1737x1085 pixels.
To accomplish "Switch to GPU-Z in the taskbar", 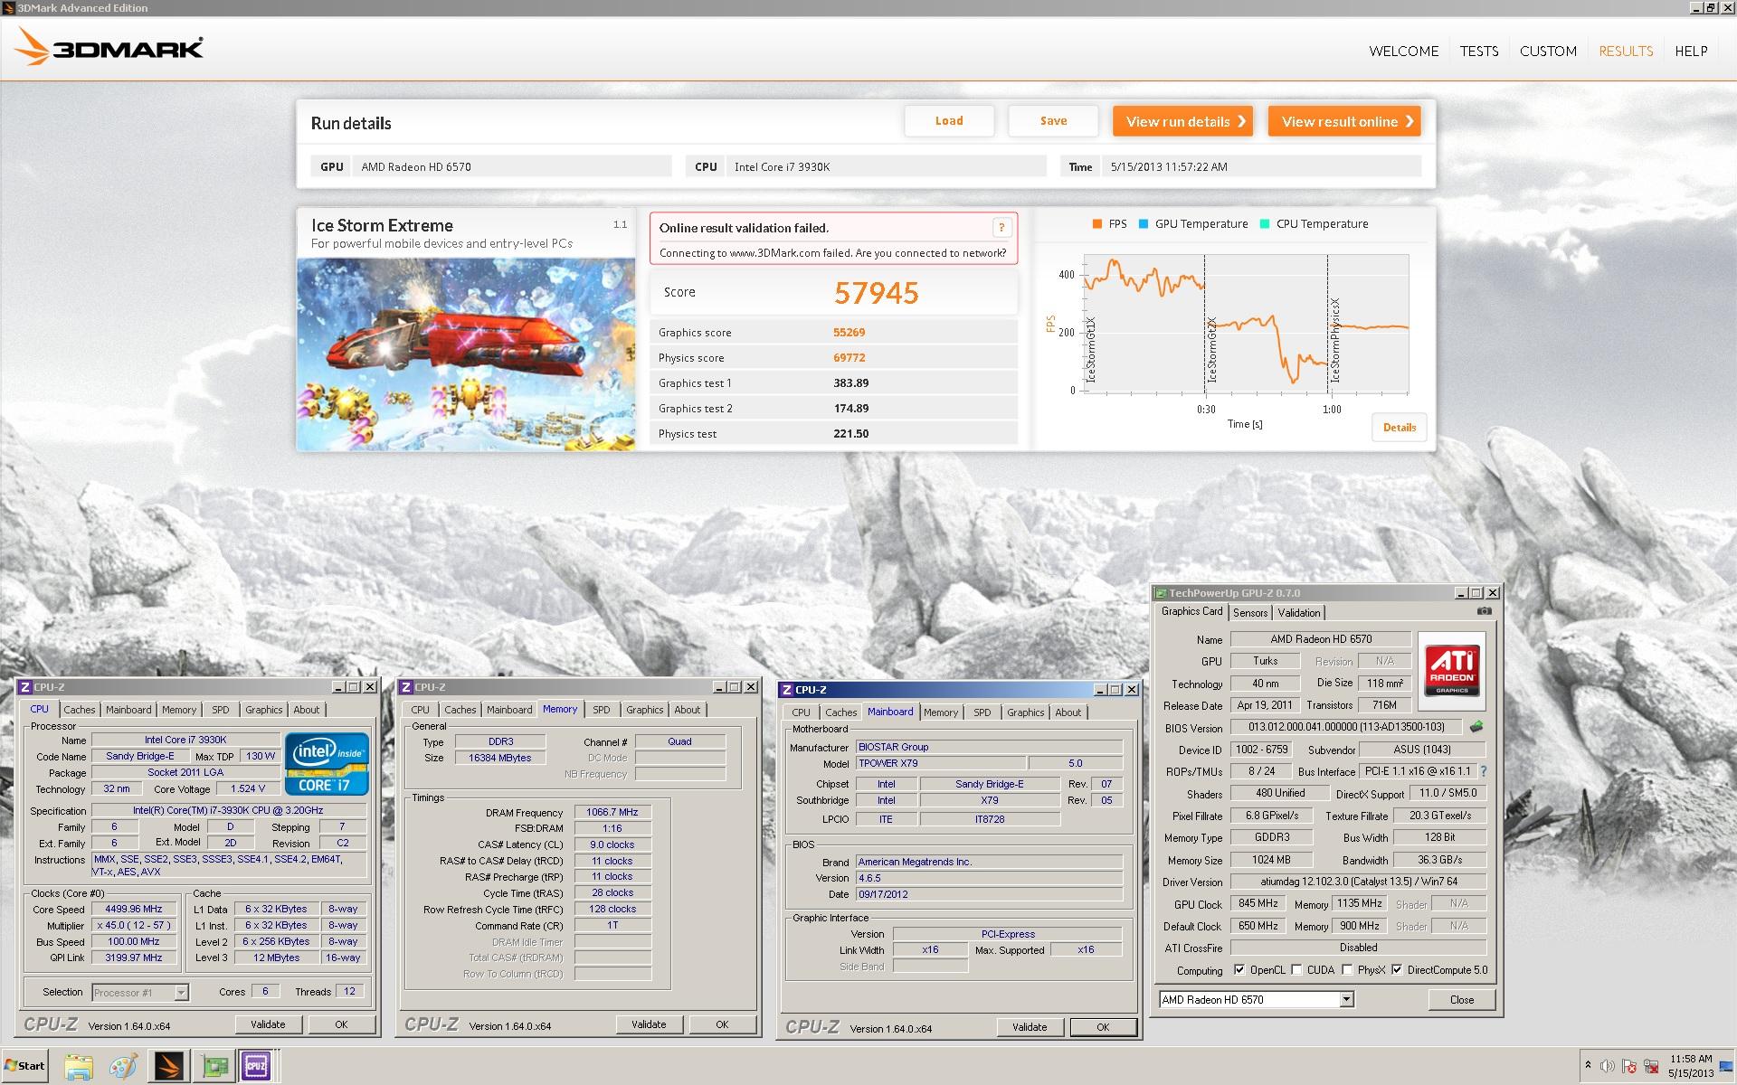I will pos(214,1066).
